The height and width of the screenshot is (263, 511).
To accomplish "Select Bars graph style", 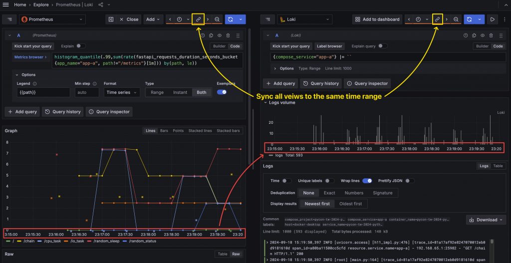I will tap(164, 131).
